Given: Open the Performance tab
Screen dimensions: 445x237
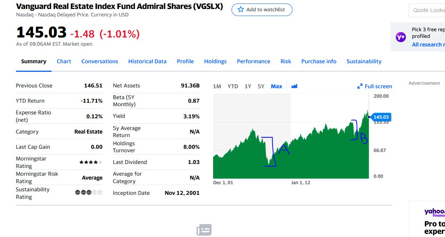Looking at the screenshot, I should pos(253,61).
